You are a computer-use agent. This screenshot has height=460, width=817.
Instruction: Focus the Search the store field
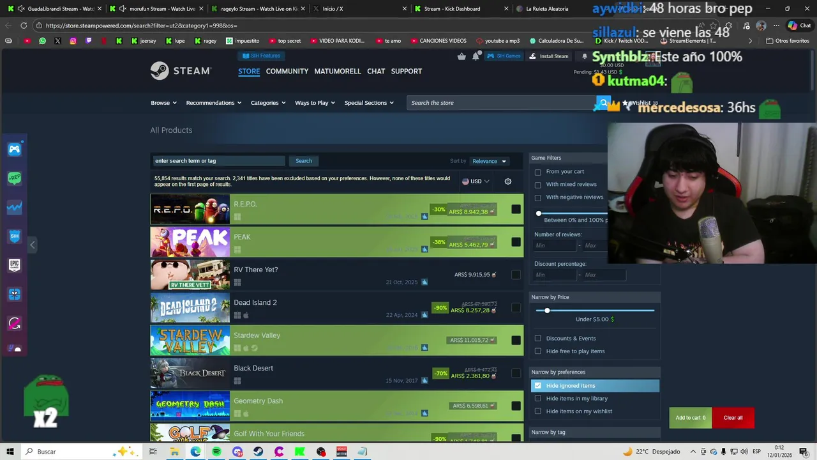pos(501,103)
